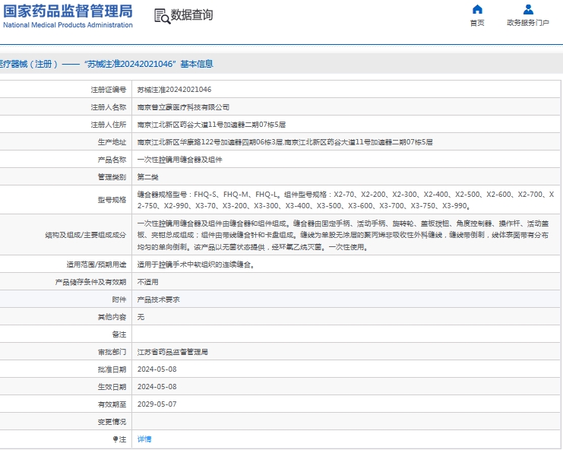Click the 数据查询 magnifier document icon
Viewport: 563px width, 450px height.
[163, 17]
